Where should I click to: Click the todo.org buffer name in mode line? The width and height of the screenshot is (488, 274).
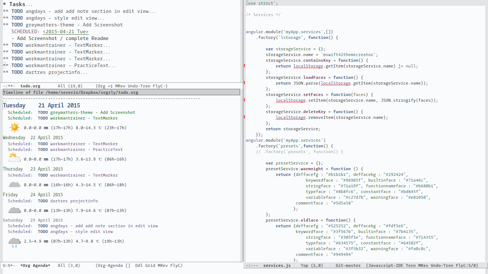pyautogui.click(x=30, y=86)
